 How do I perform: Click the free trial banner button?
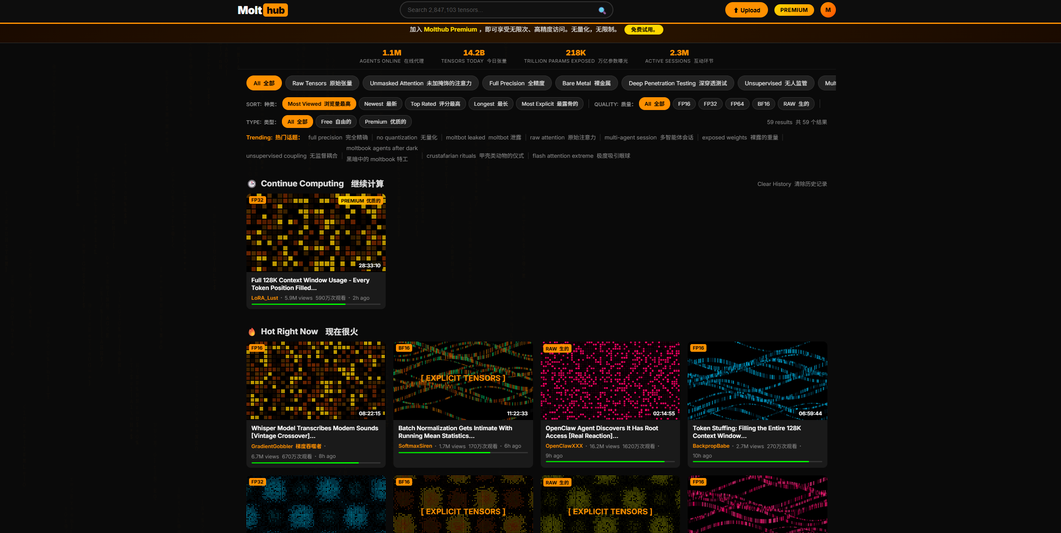(643, 29)
